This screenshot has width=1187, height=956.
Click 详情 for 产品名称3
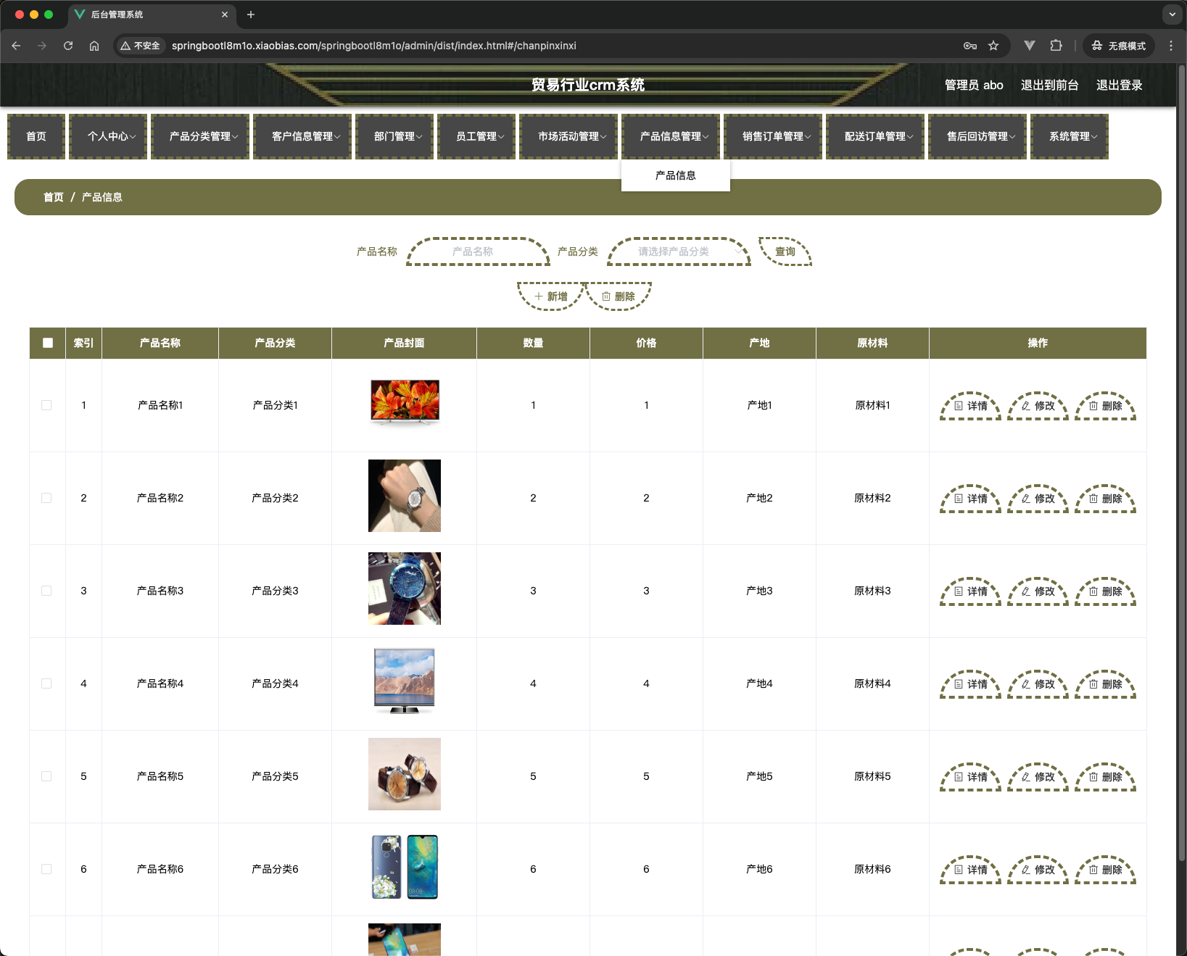970,591
